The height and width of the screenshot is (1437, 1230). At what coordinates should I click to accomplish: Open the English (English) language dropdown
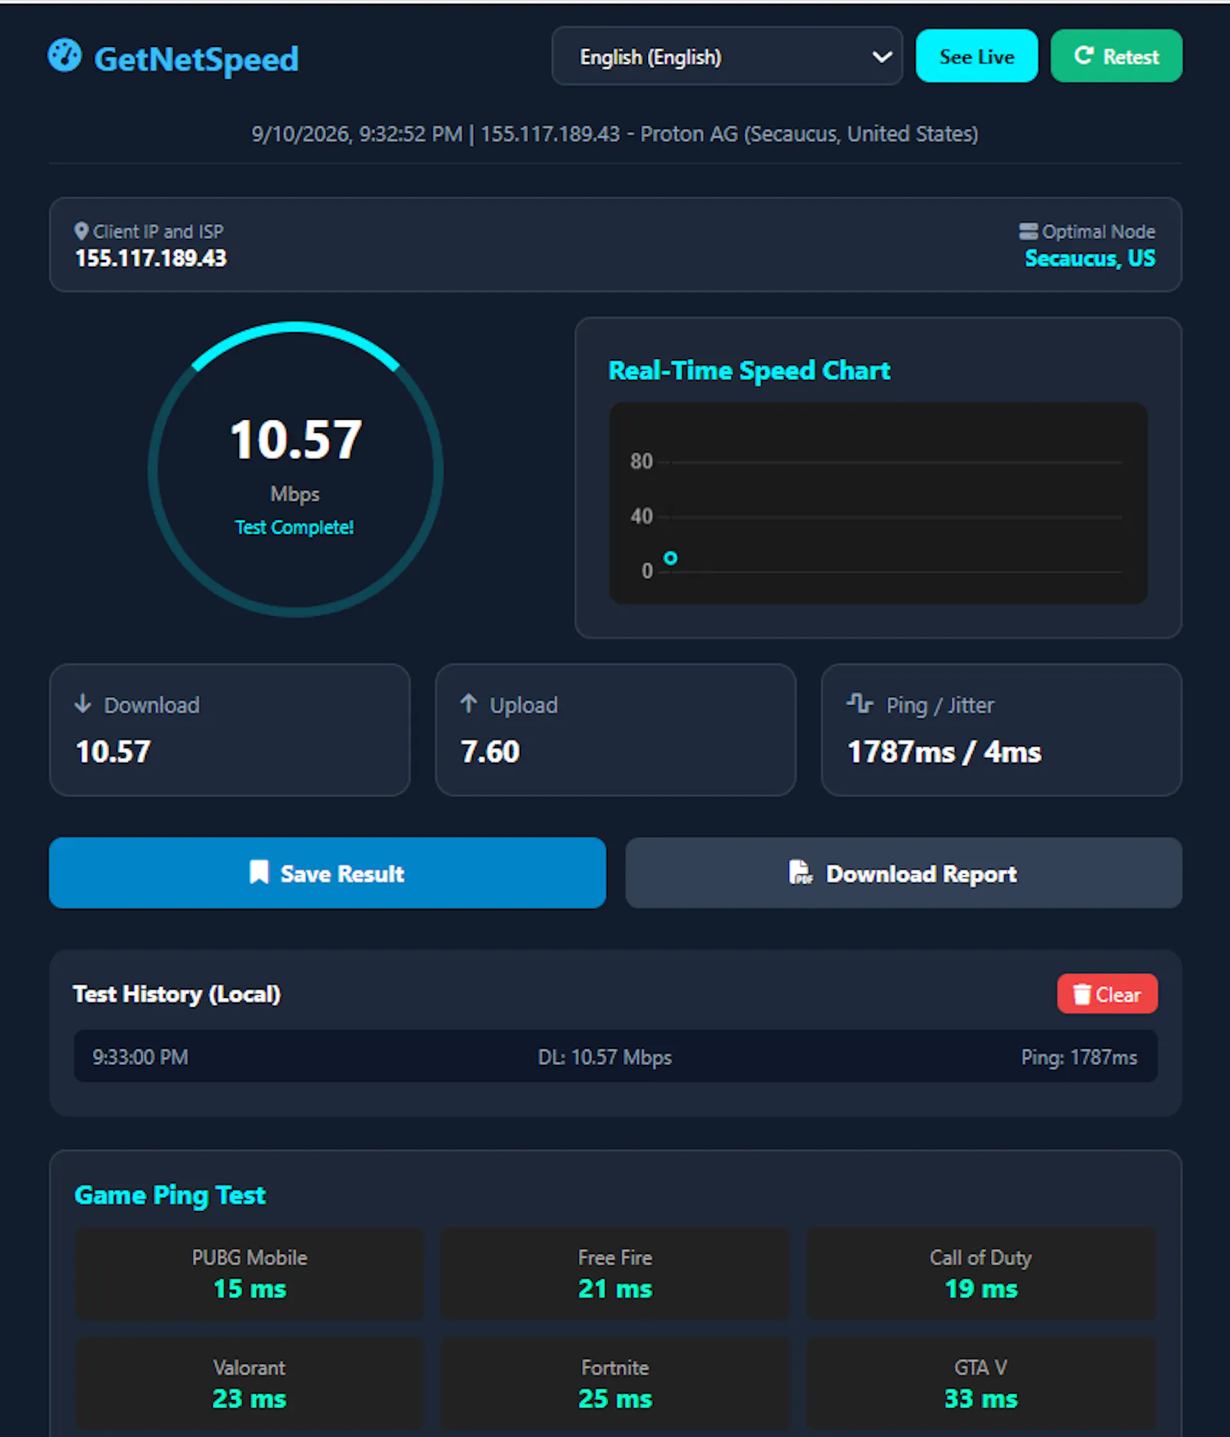coord(727,56)
